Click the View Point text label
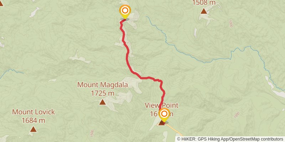Image resolution: width=285 pixels, height=142 pixels. pyautogui.click(x=162, y=105)
